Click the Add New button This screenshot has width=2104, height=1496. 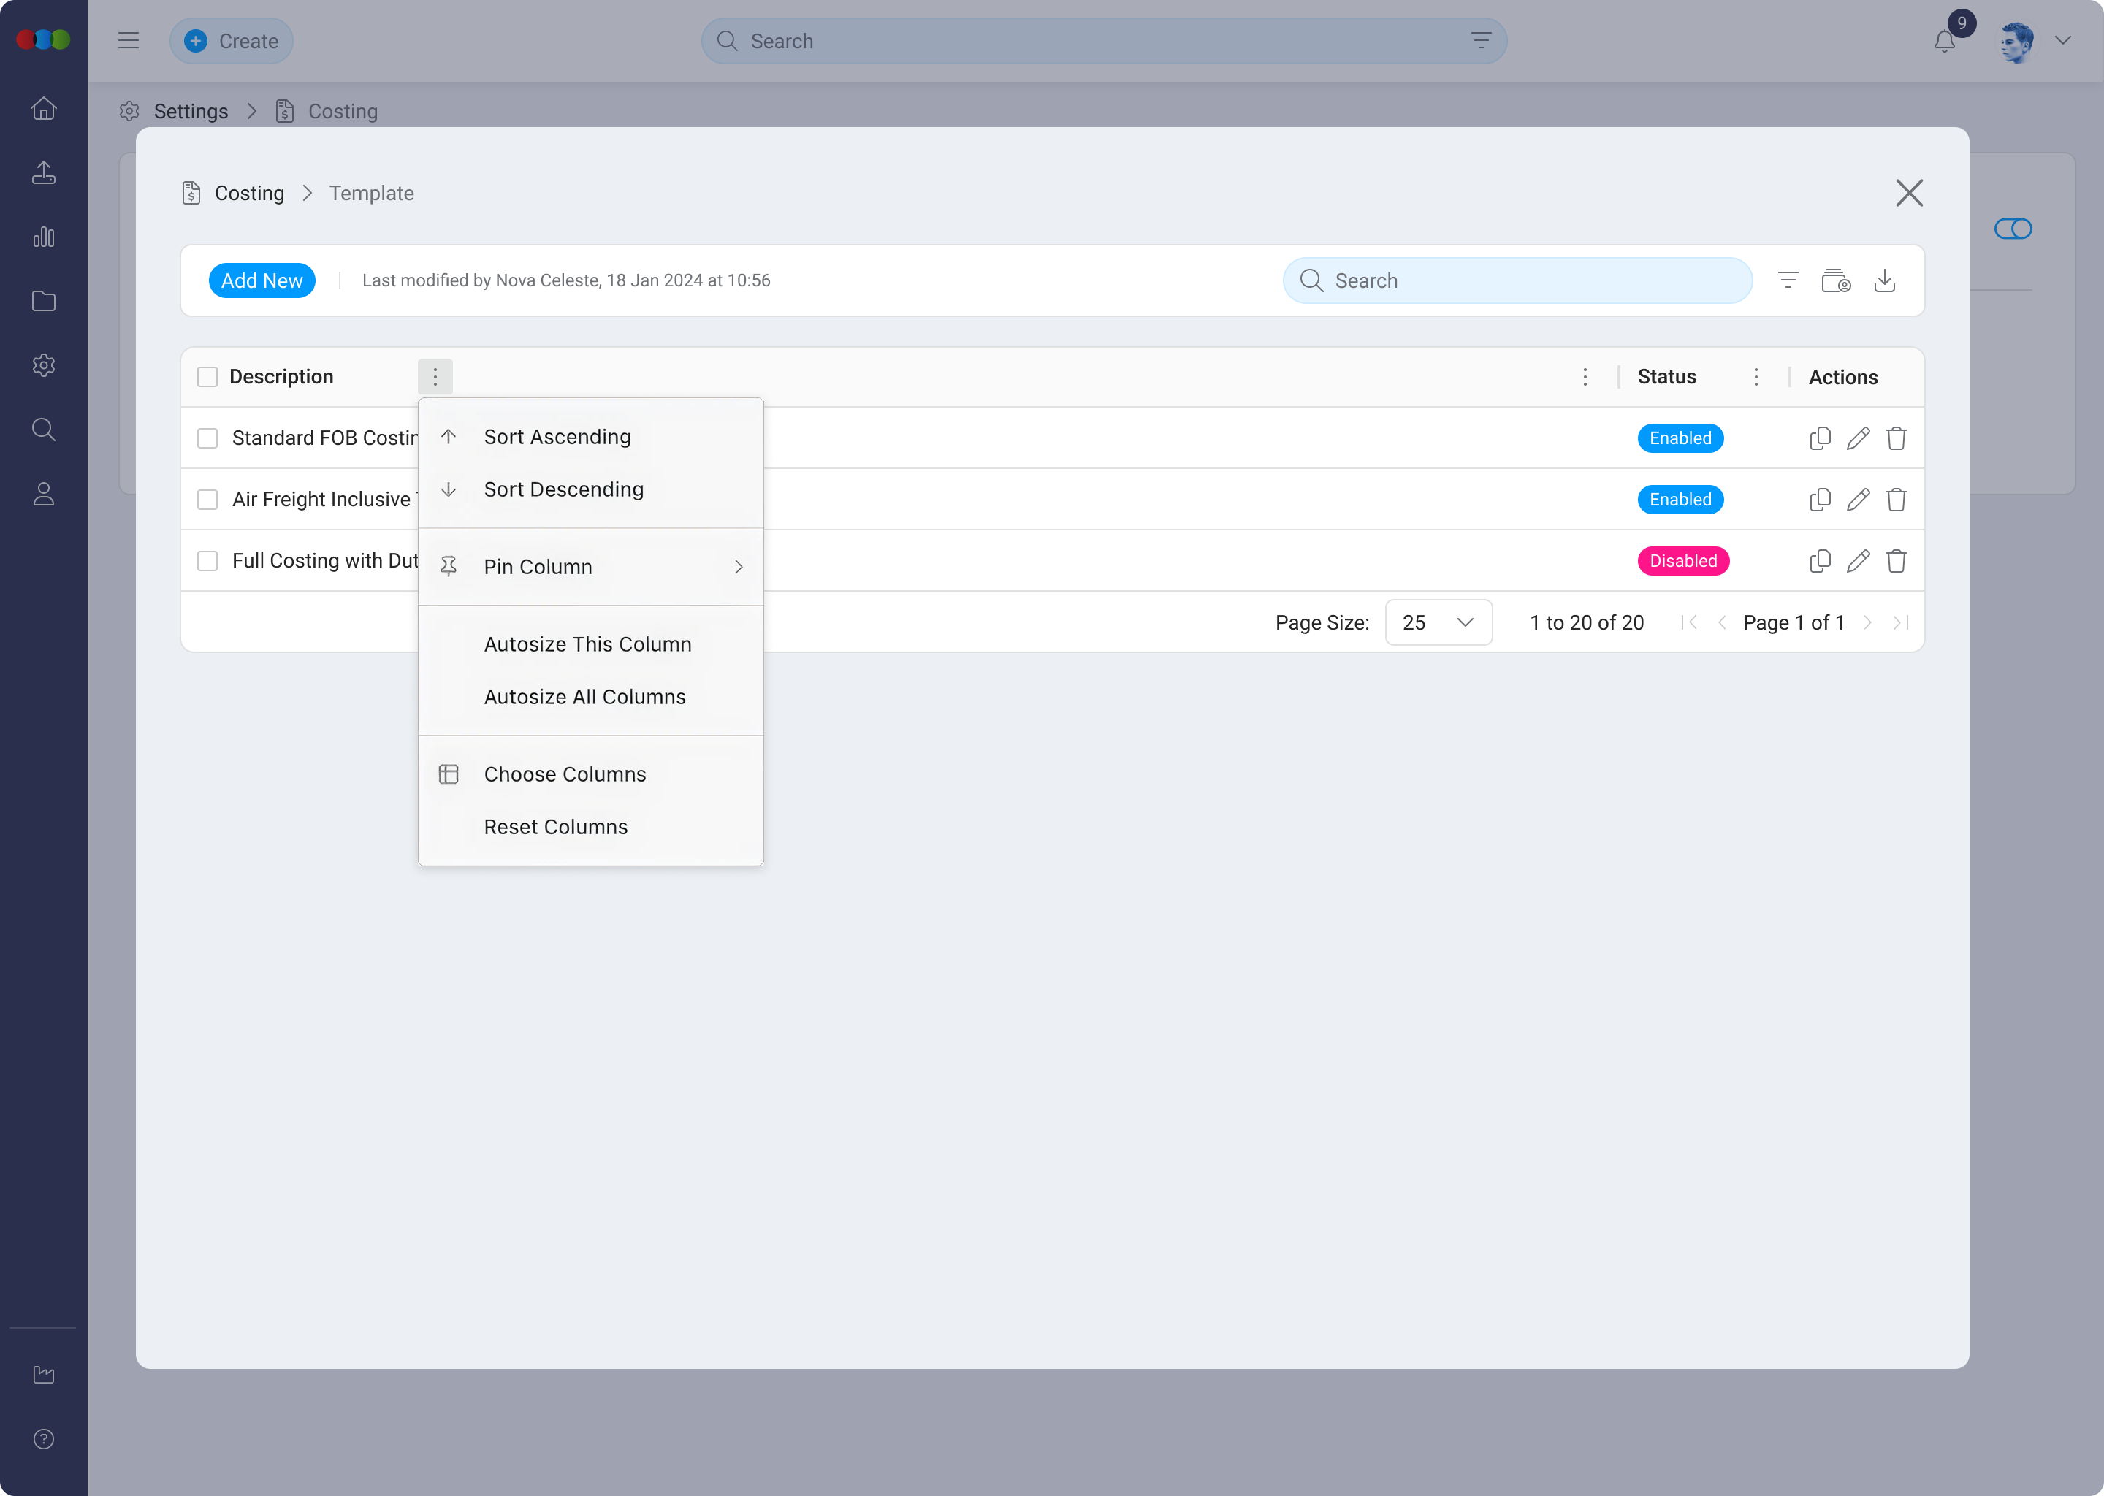click(262, 280)
